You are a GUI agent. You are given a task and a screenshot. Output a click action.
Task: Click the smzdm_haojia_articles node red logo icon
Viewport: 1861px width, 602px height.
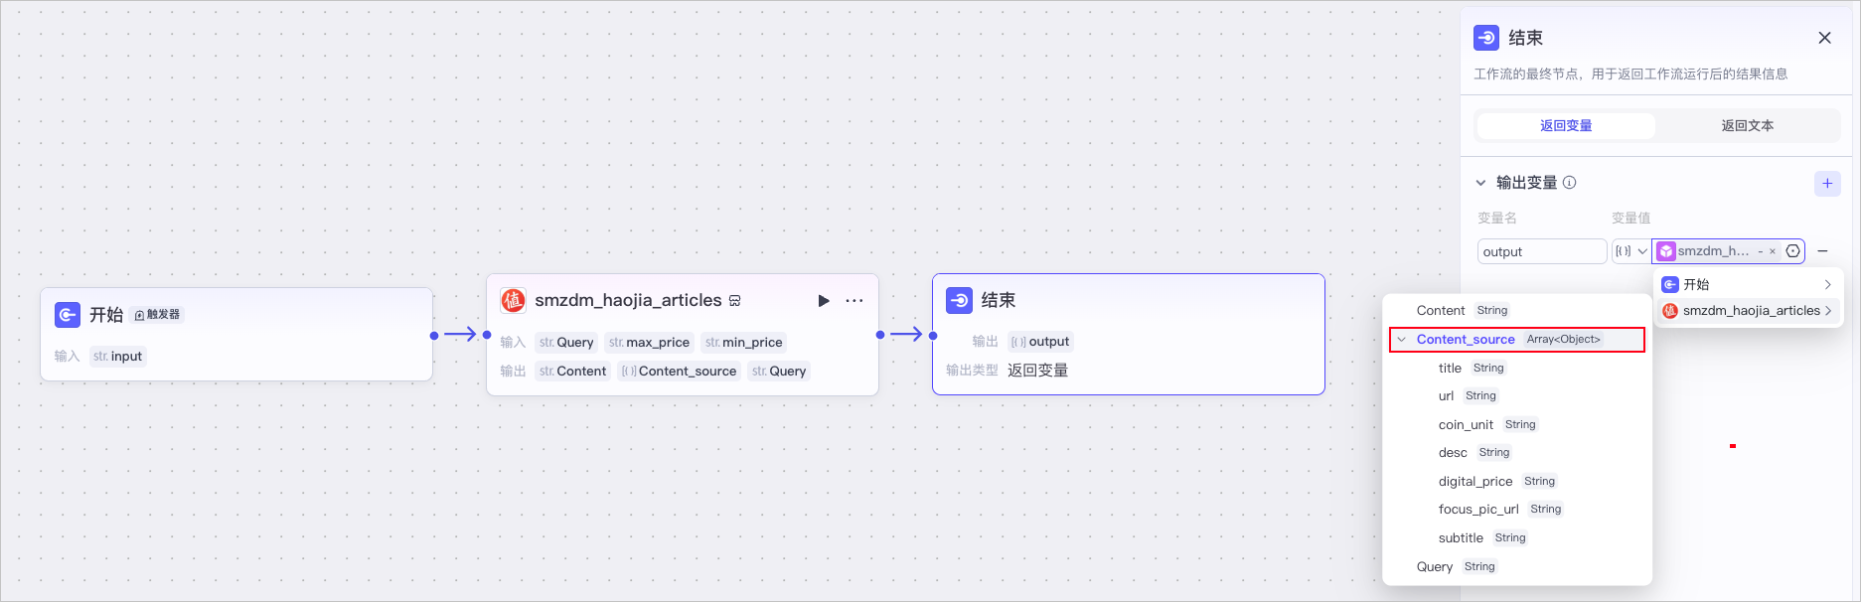click(513, 300)
